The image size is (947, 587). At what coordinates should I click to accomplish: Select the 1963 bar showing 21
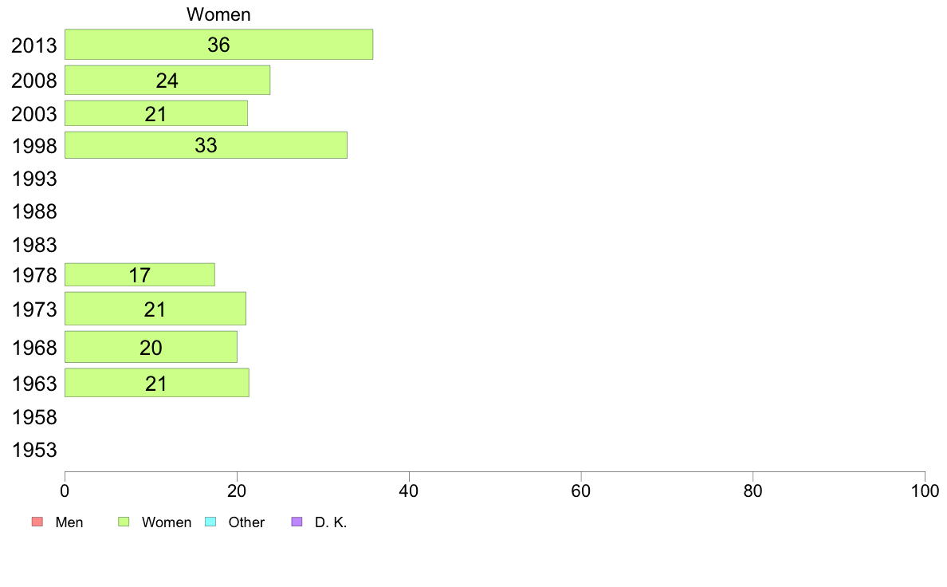click(x=156, y=383)
